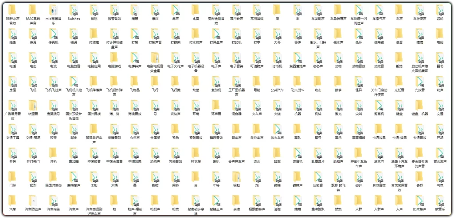The height and width of the screenshot is (218, 454).
Task: Select the 电子火花声 folder icon
Action: tap(175, 58)
